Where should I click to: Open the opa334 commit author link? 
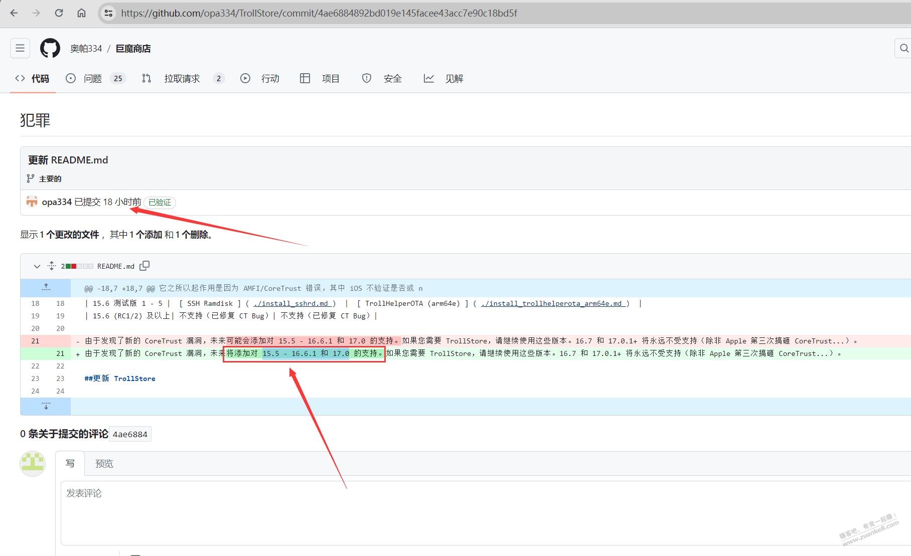[57, 202]
